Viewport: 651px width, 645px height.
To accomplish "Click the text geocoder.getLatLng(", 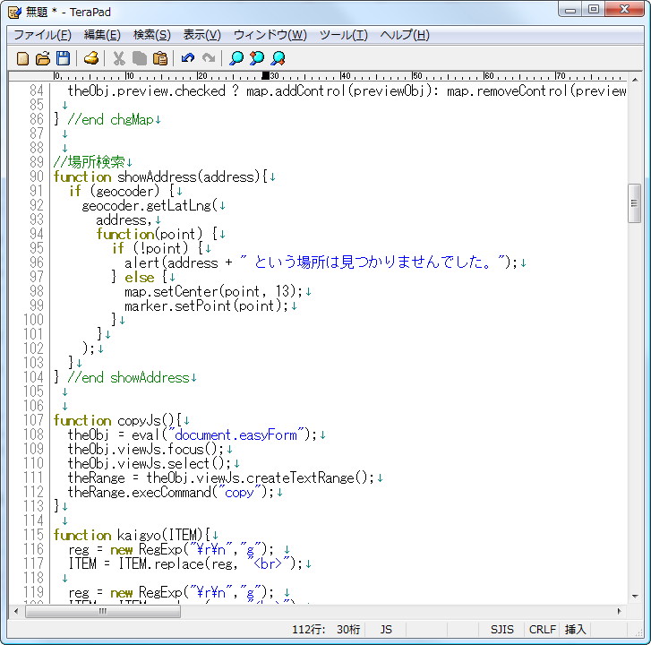I will click(150, 205).
